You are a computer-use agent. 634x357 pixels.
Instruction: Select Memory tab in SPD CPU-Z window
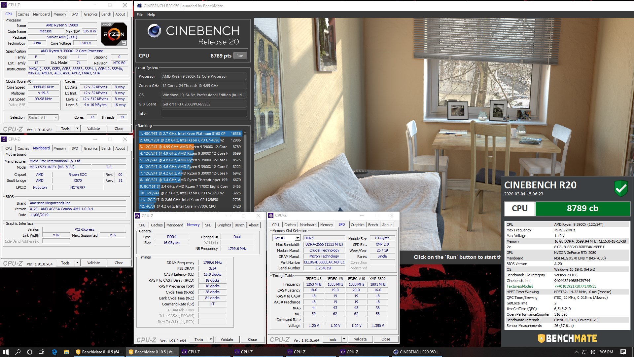pyautogui.click(x=327, y=225)
